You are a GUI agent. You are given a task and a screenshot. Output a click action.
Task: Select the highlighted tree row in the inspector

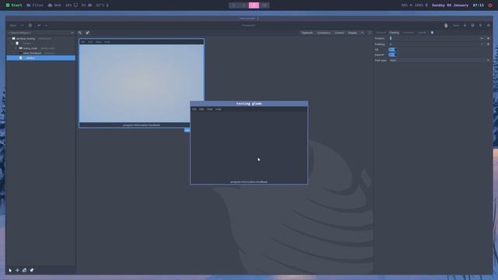pyautogui.click(x=40, y=58)
